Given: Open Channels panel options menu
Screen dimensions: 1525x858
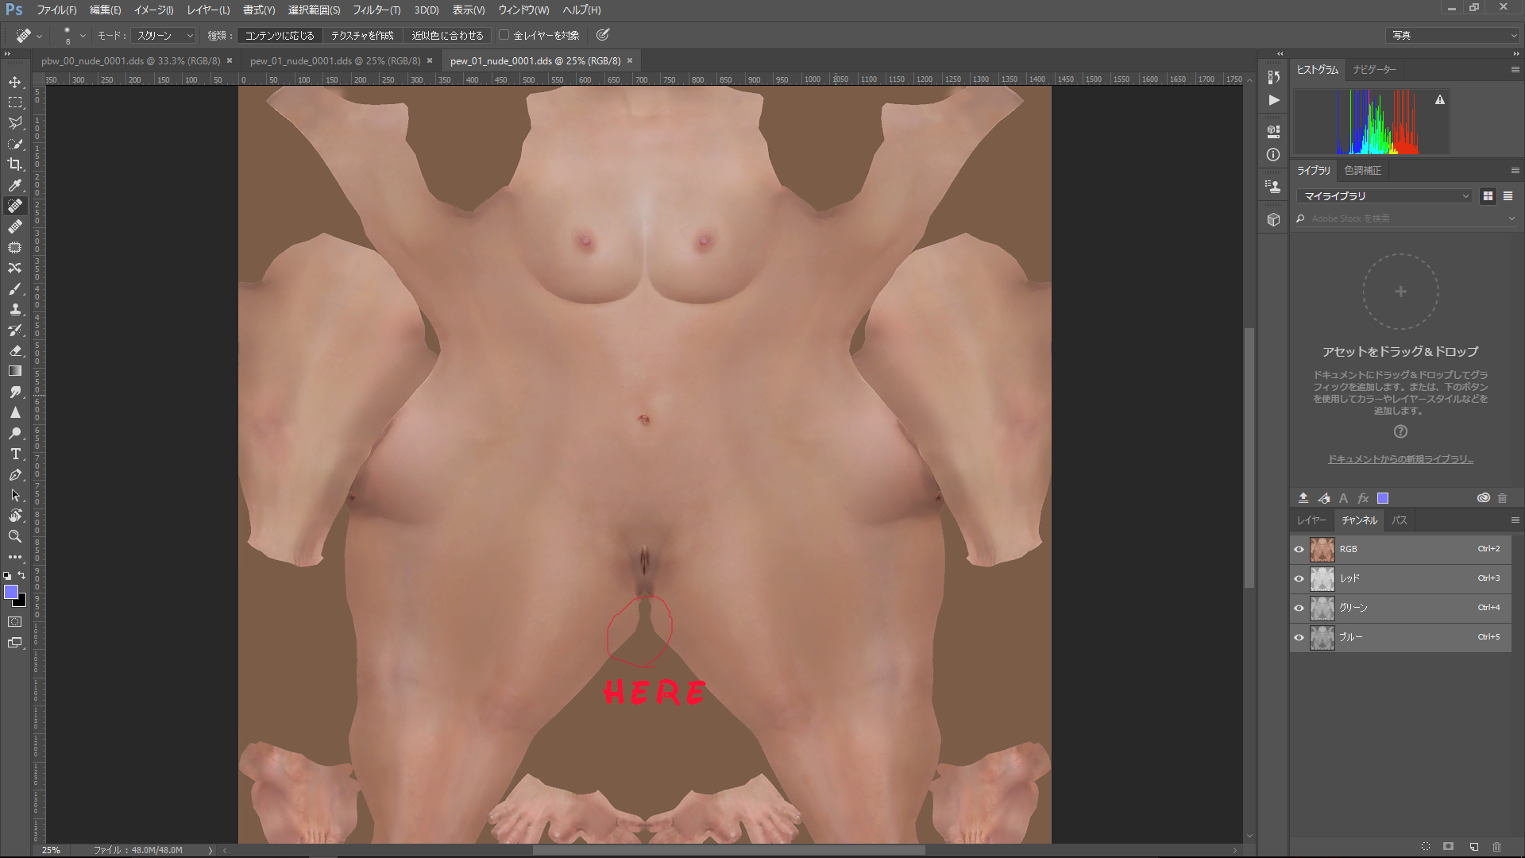Looking at the screenshot, I should point(1515,520).
